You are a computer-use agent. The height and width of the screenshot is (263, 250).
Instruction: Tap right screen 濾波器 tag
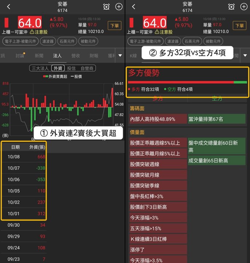point(173,41)
